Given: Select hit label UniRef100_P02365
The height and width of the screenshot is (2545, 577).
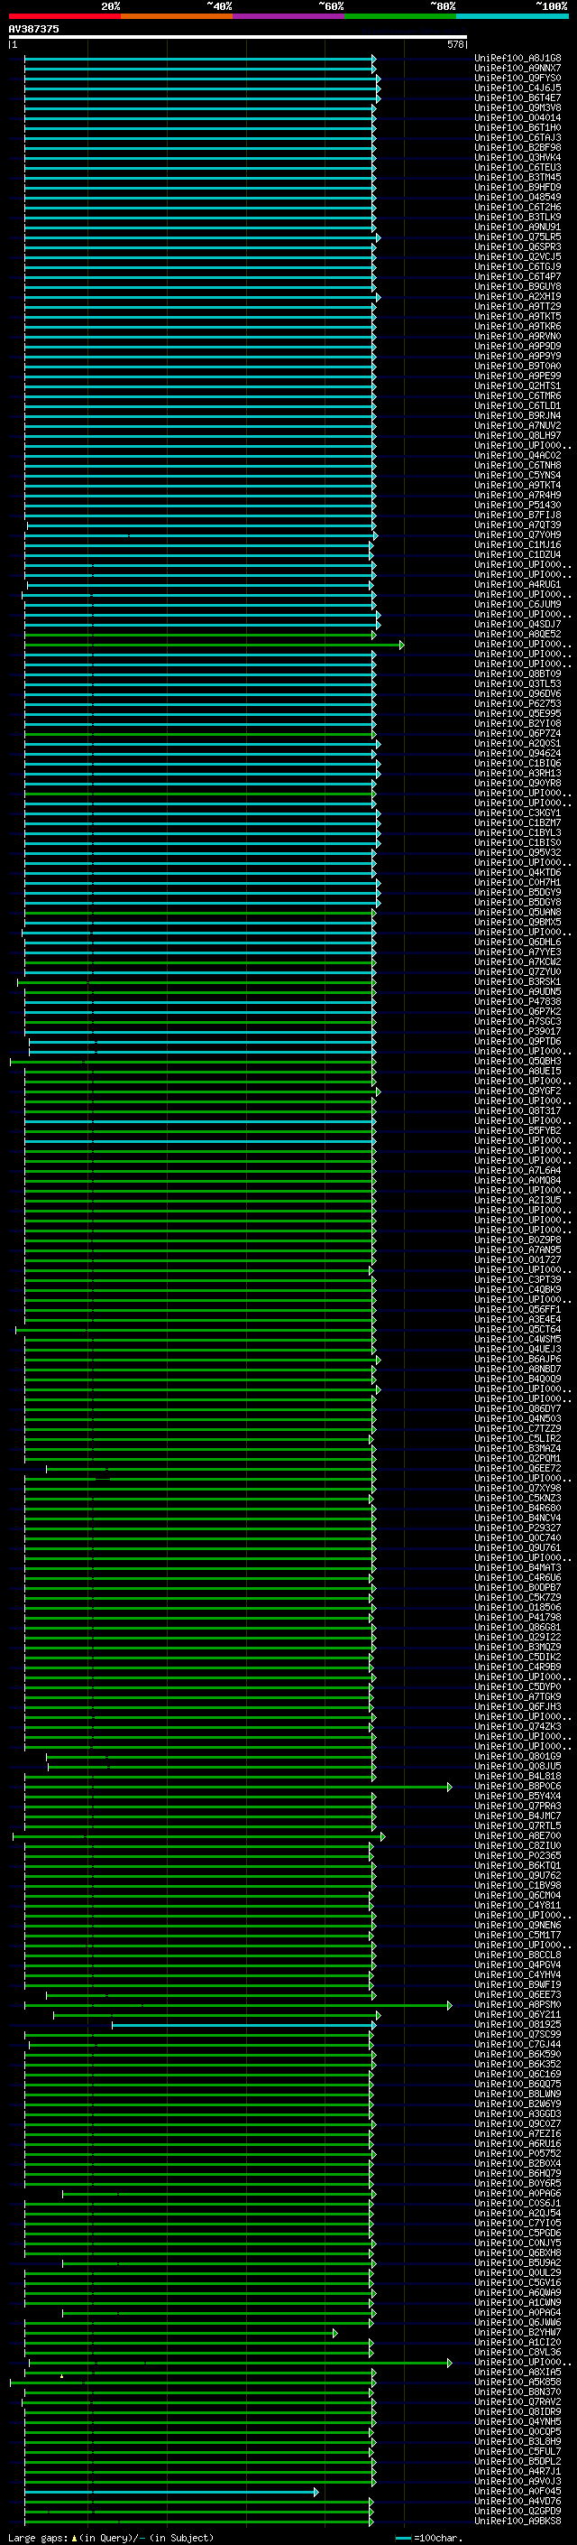Looking at the screenshot, I should click(517, 1855).
